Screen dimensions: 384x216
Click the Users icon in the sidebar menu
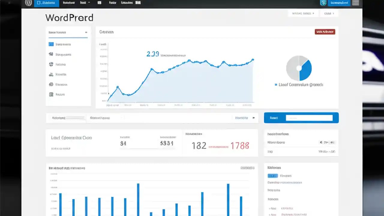(52, 64)
